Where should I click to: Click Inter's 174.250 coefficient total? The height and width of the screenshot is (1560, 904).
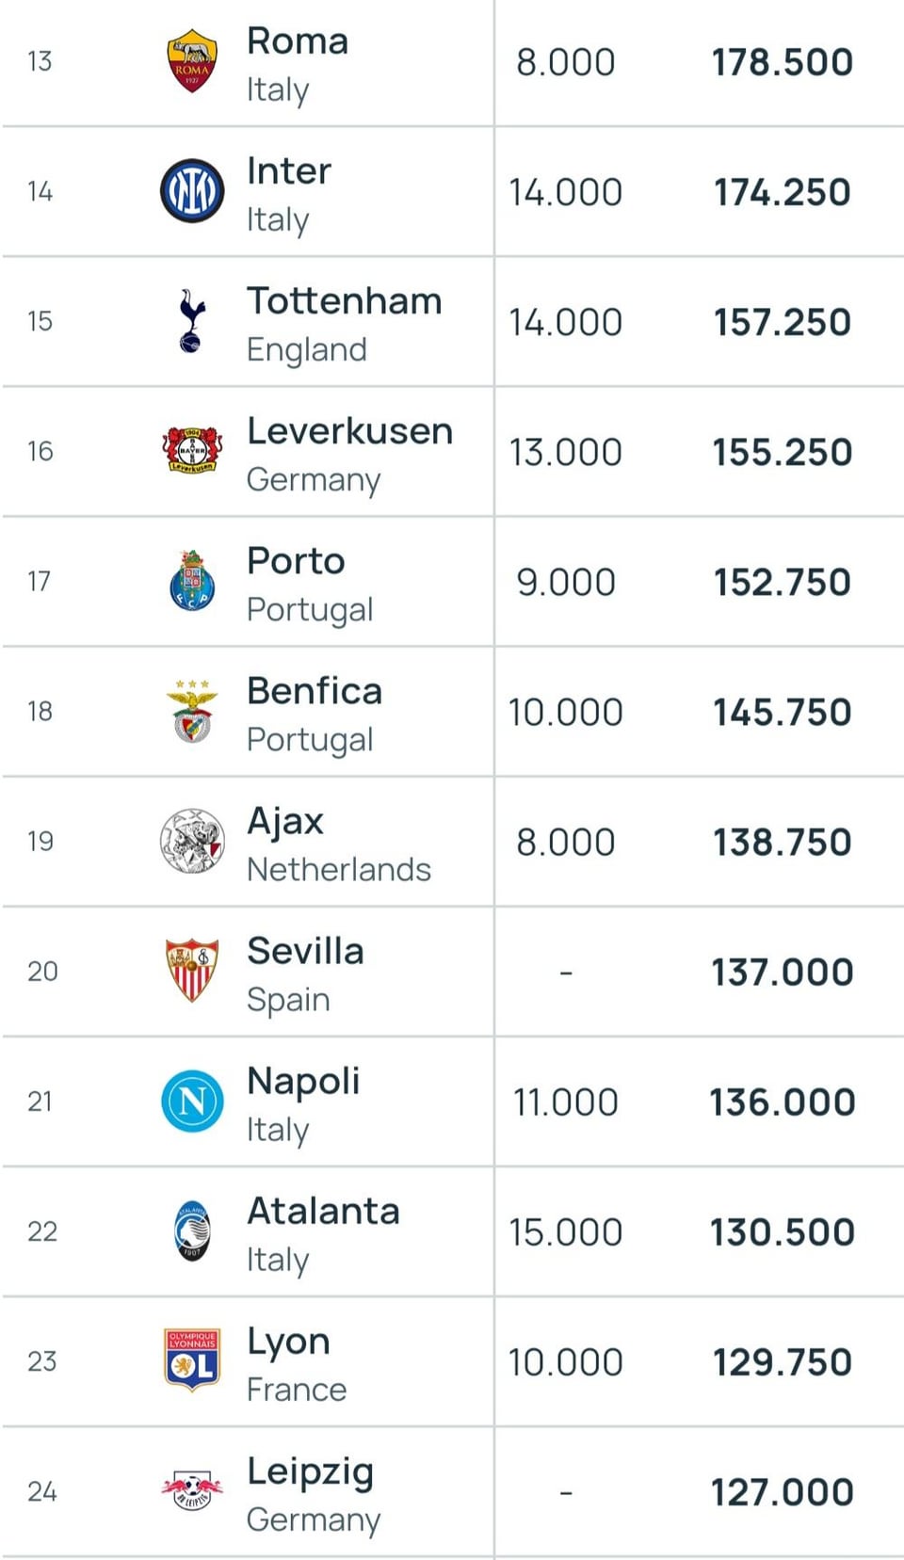click(782, 192)
